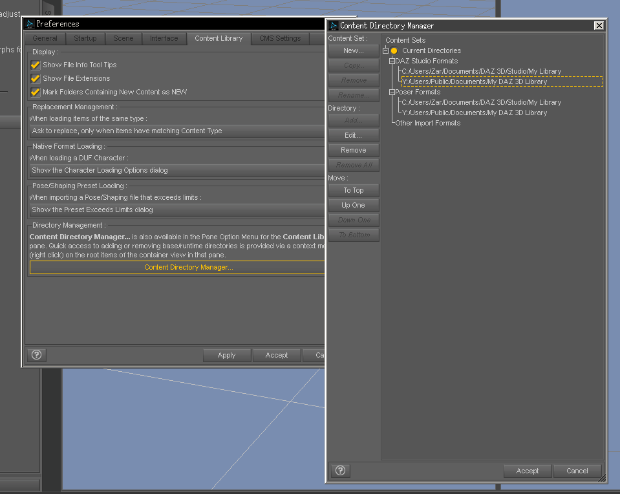
Task: Select C:/Users/Zar path under Poser Formats
Action: [481, 102]
